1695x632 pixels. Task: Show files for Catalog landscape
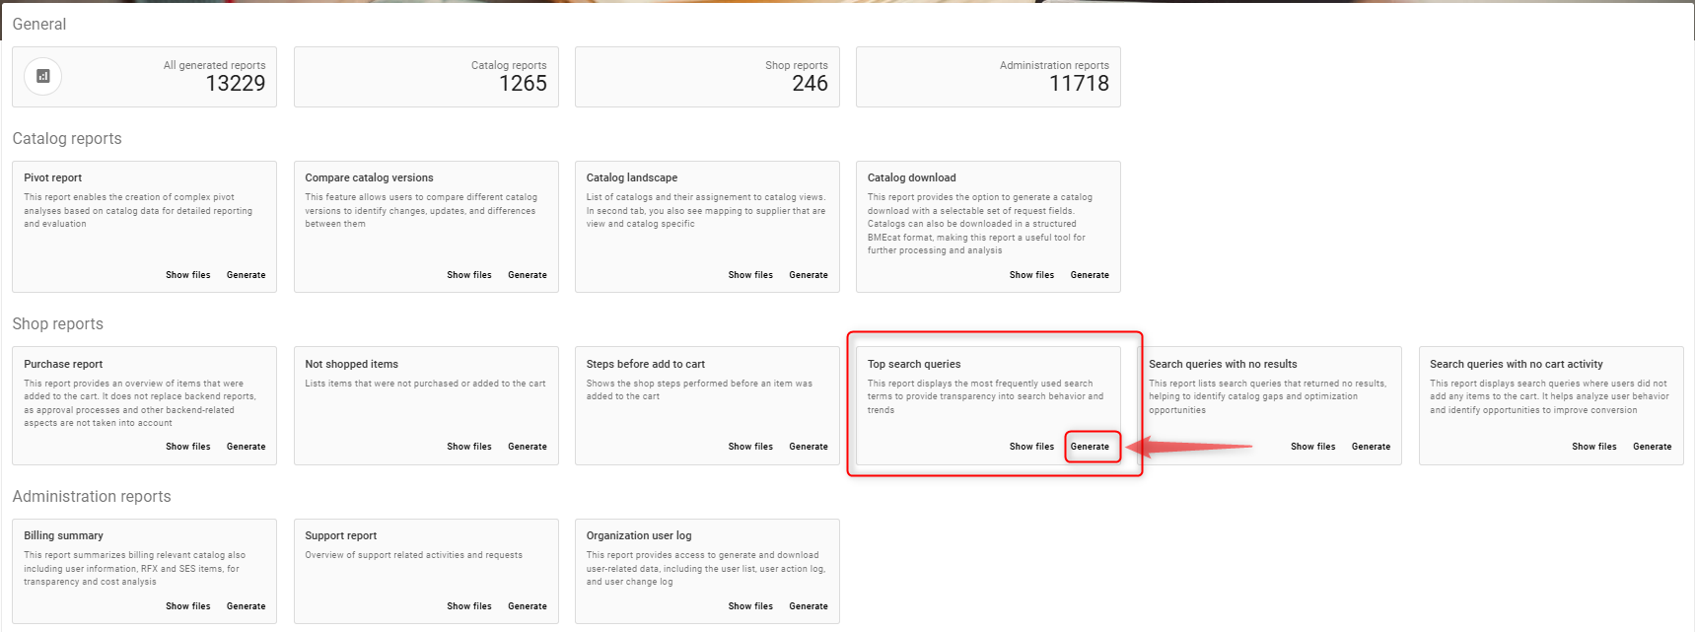pos(750,275)
